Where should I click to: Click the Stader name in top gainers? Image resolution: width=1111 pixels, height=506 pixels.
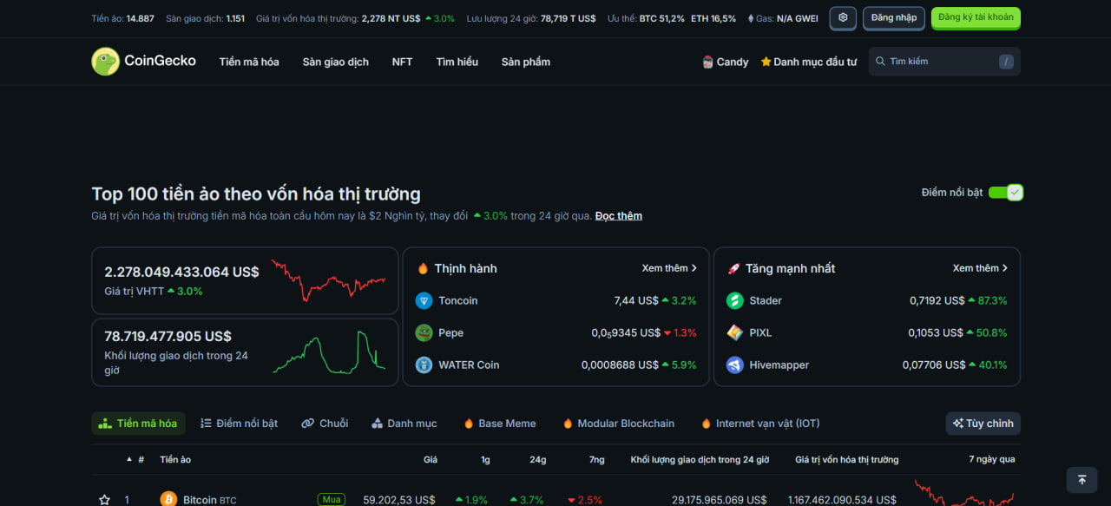click(x=766, y=301)
